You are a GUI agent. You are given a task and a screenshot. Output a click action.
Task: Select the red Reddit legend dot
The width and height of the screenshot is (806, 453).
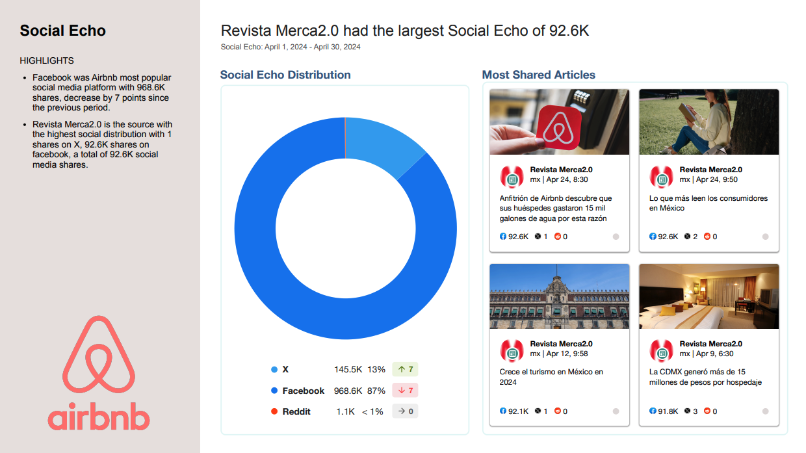(274, 411)
